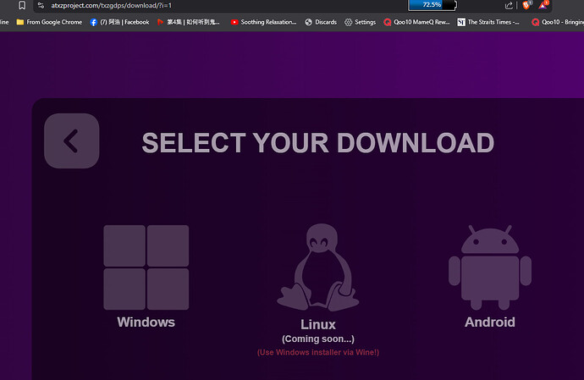Viewport: 584px width, 380px height.
Task: Click the SELECT YOUR DOWNLOAD heading
Action: point(318,143)
